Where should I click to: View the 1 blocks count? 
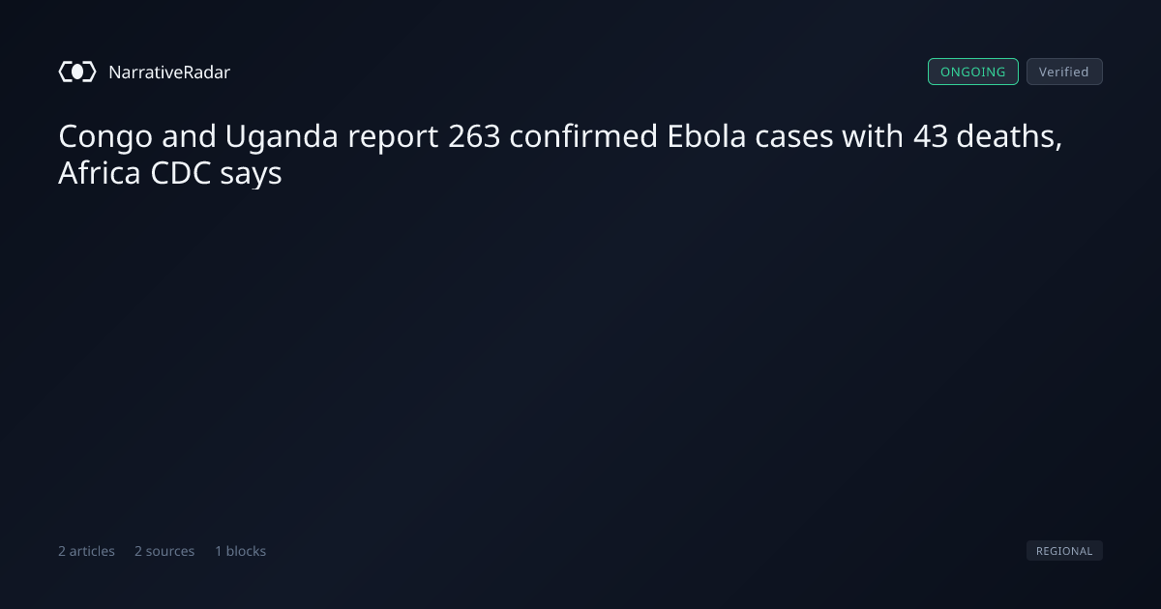click(240, 551)
